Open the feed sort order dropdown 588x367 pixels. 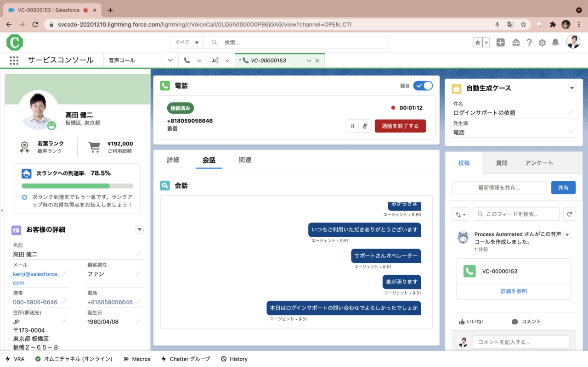point(460,214)
